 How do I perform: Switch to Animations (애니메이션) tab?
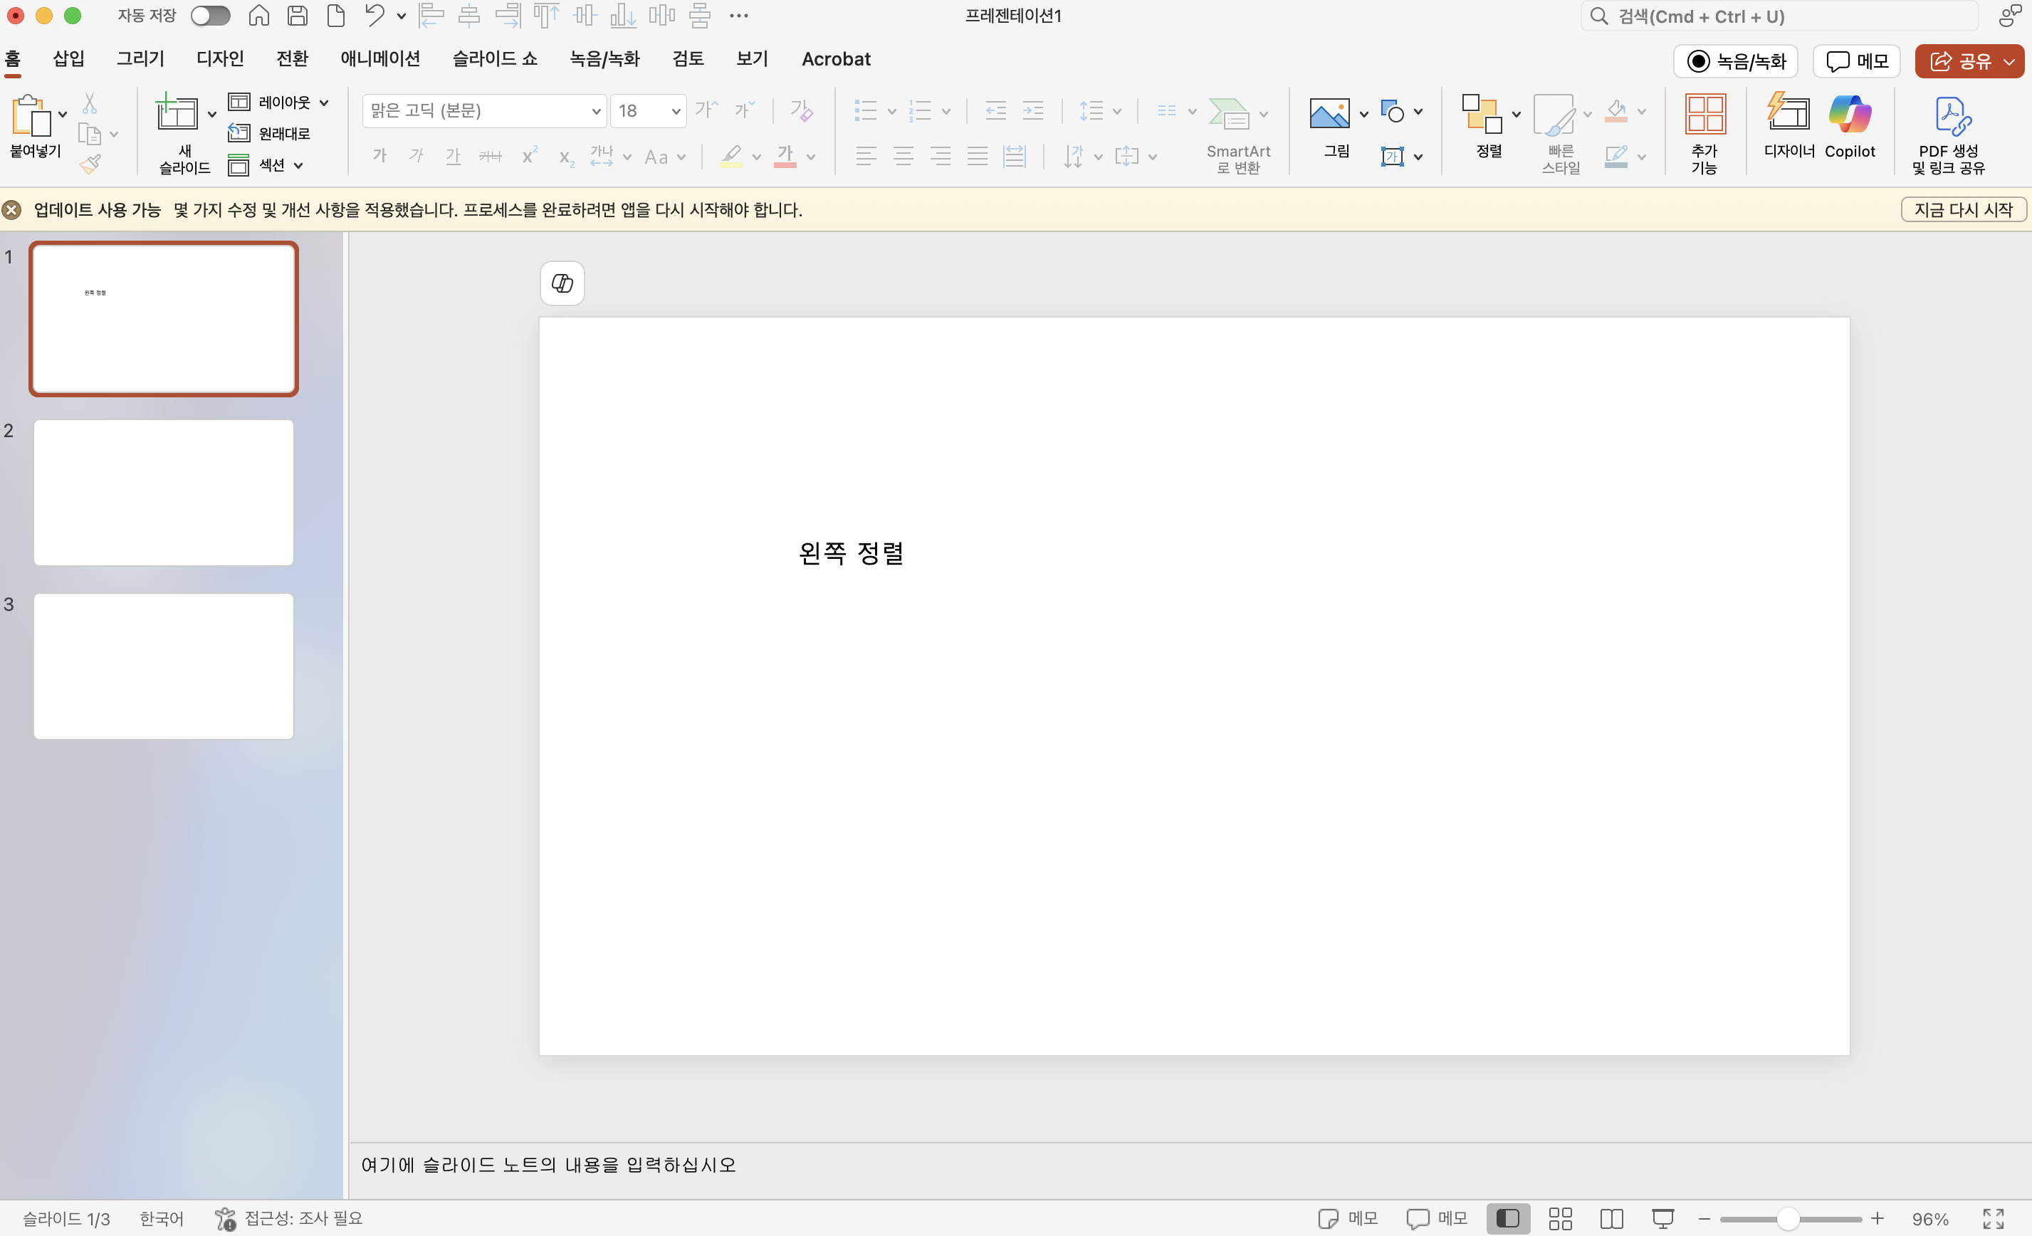coord(379,59)
